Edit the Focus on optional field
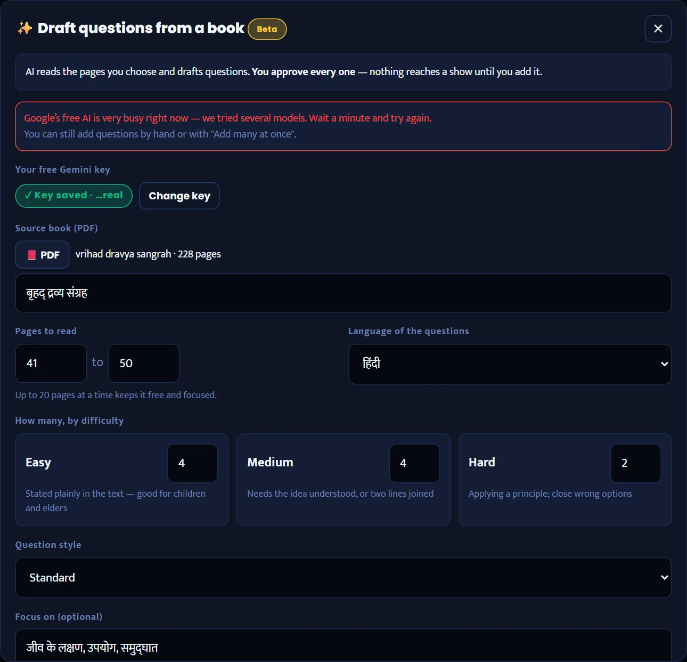687x662 pixels. [x=343, y=646]
